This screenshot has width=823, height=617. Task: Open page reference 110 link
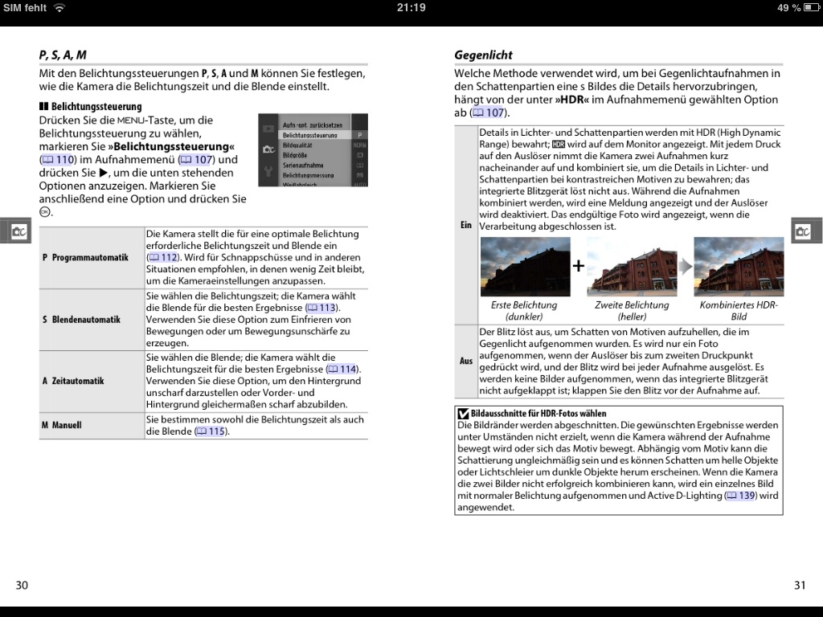tap(57, 160)
